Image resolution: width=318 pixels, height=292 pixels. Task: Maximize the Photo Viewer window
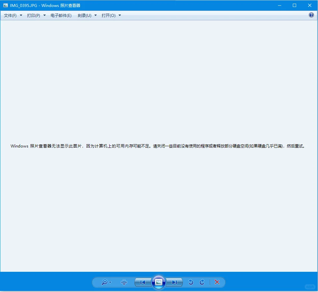pyautogui.click(x=294, y=5)
